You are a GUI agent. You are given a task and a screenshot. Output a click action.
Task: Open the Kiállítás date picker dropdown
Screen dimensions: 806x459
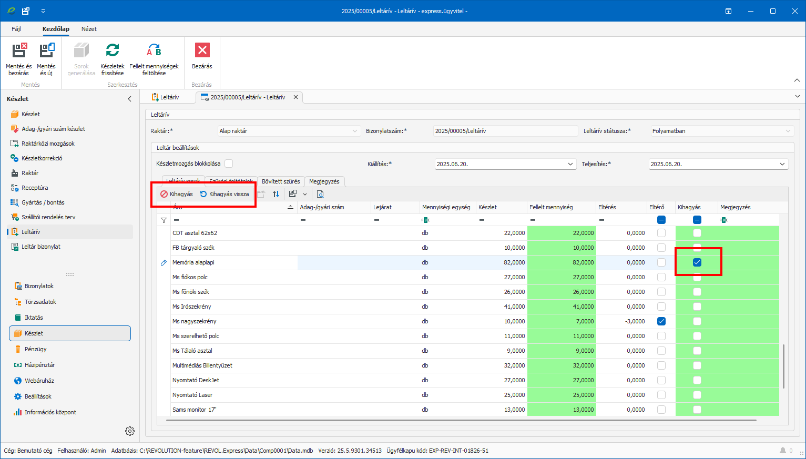[x=570, y=164]
